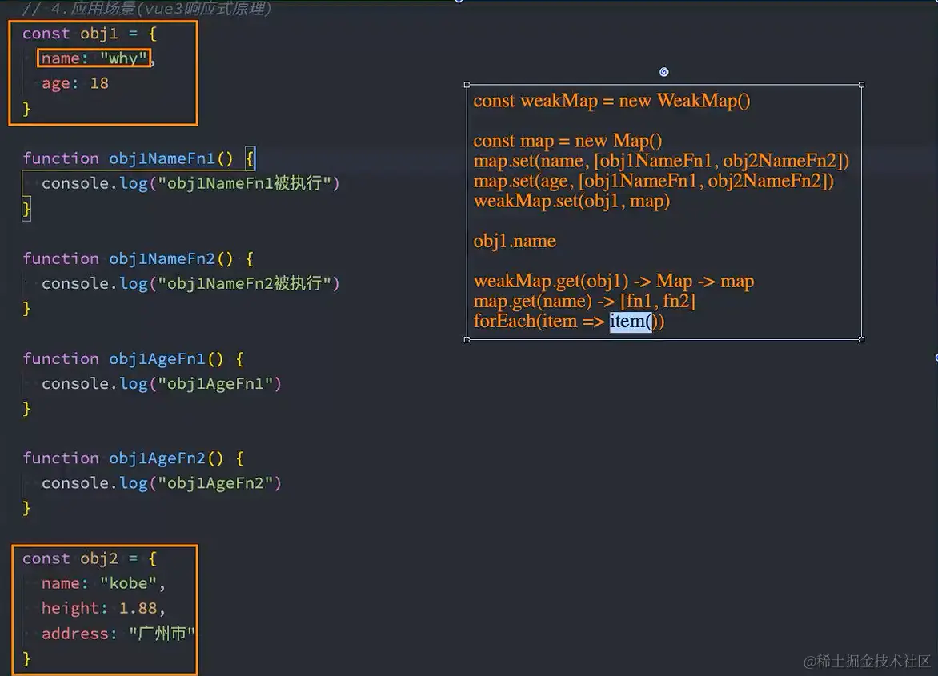Click the "obj1.name" line in the text box
938x676 pixels.
coord(515,241)
